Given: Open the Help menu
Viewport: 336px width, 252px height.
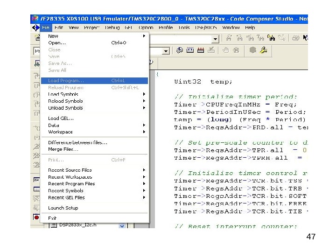Looking at the screenshot, I should [x=250, y=28].
